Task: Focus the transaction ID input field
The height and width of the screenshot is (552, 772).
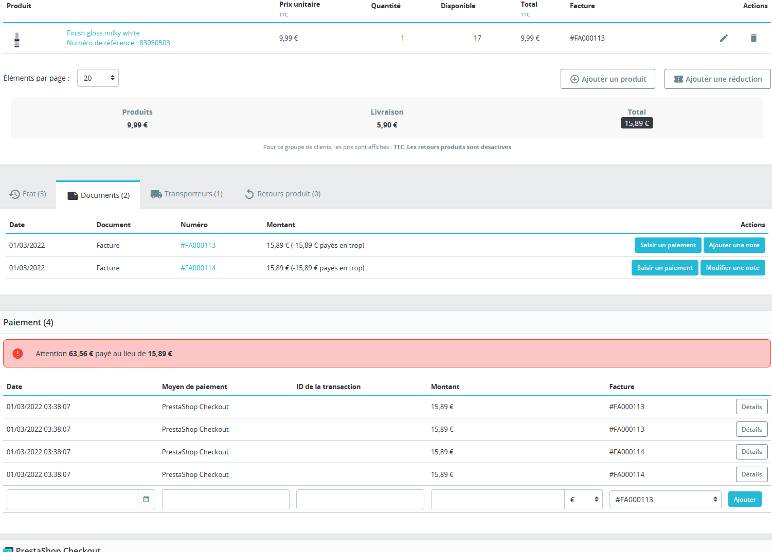Action: click(360, 499)
